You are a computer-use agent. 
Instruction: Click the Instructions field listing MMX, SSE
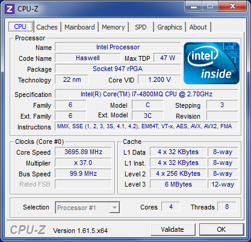146,126
